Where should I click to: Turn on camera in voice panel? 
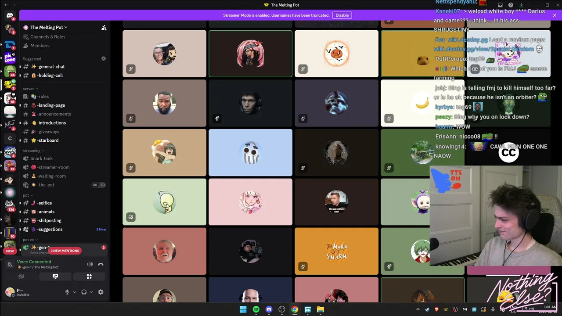click(x=21, y=276)
